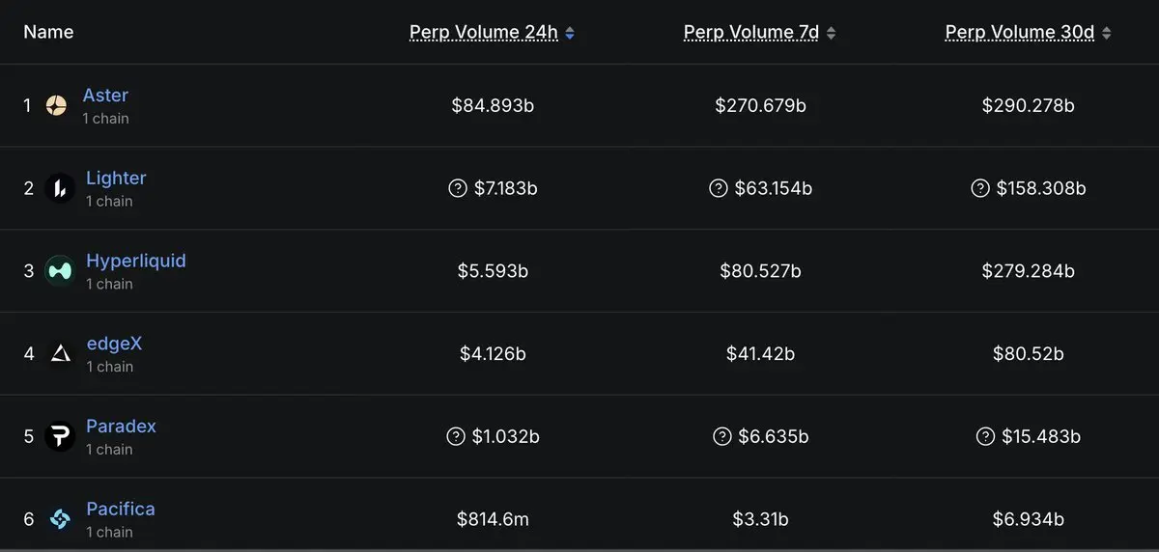Open the Hyperliquid protocol link

click(135, 261)
